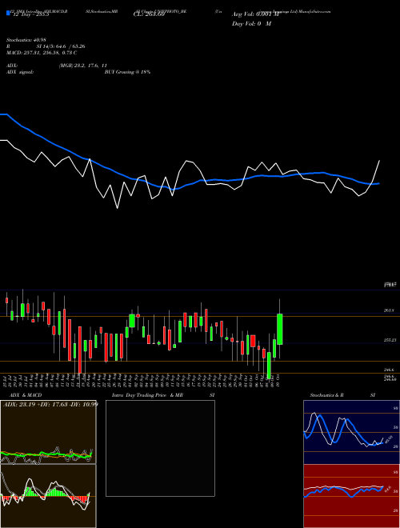The image size is (400, 528).
Task: Click the end of the blue SMA line
Action: pyautogui.click(x=378, y=183)
